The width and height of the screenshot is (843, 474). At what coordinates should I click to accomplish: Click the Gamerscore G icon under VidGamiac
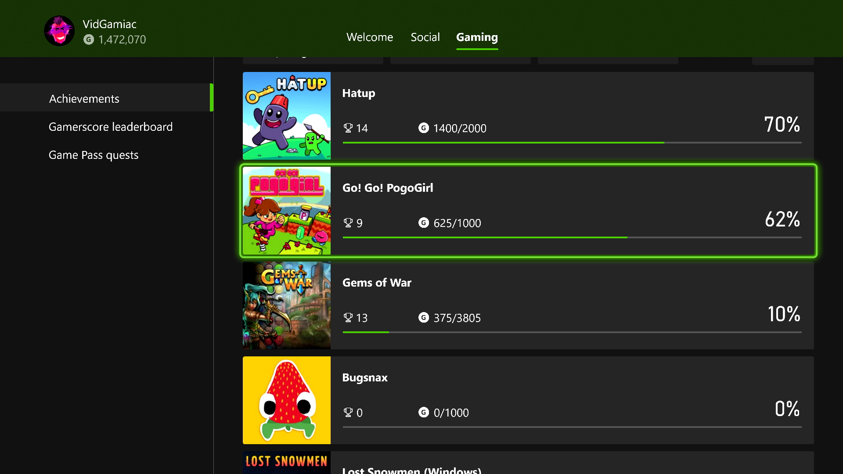click(x=89, y=39)
